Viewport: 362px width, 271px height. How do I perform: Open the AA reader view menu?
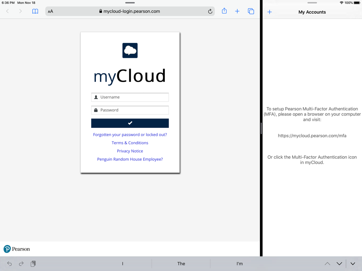tap(50, 11)
